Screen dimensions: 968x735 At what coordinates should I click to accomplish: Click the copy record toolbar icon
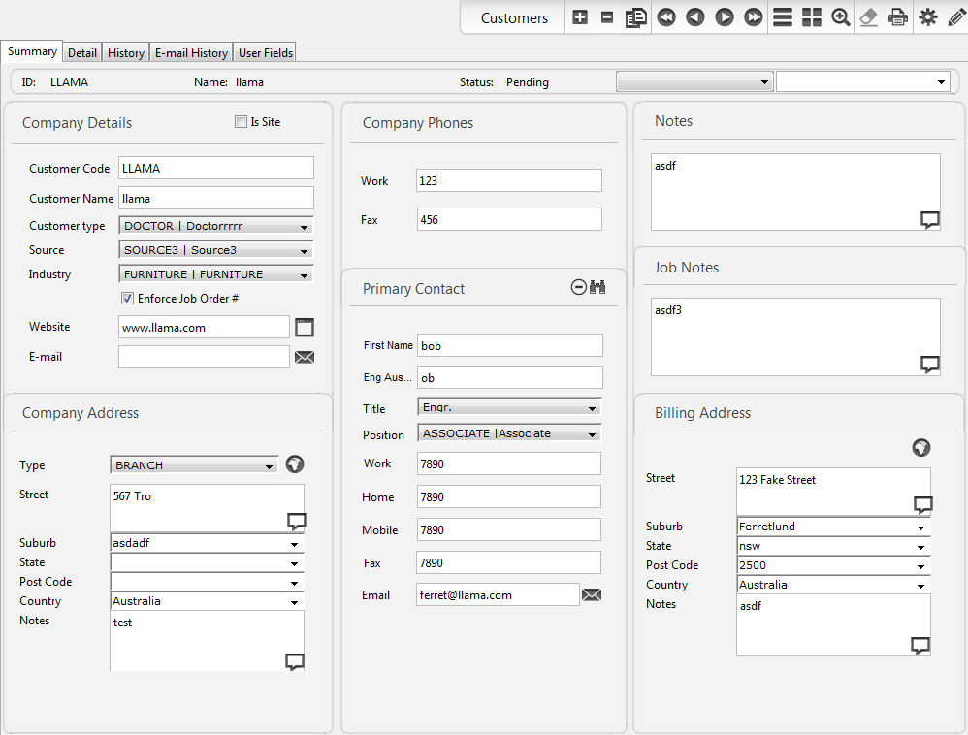636,17
